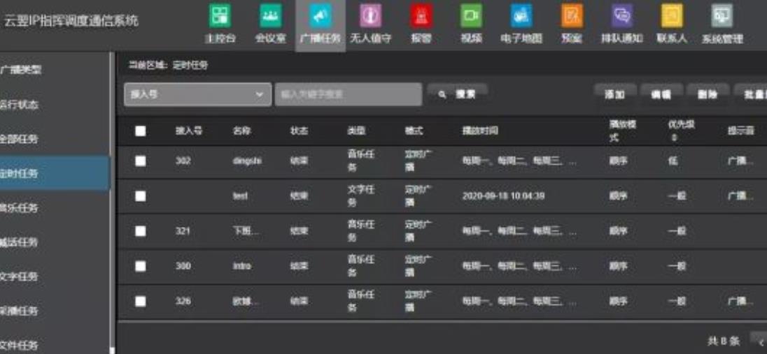Select 音乐任务 in the sidebar
The image size is (767, 354).
[20, 208]
